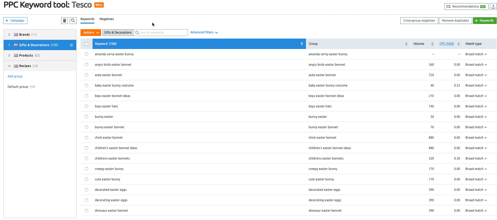The image size is (497, 220).
Task: Sort by CPC (USD) column arrows
Action: point(459,44)
